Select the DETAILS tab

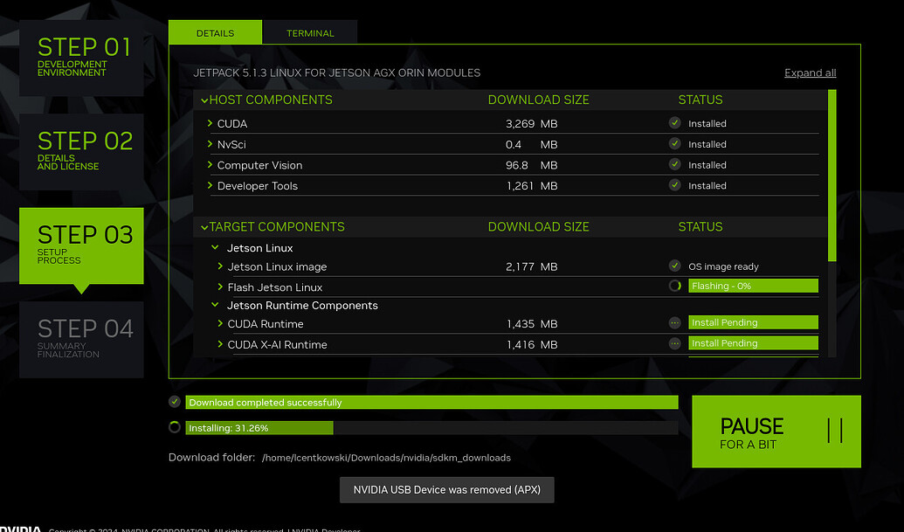pos(215,31)
